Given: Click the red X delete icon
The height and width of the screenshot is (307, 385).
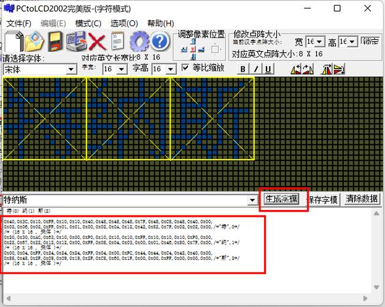Looking at the screenshot, I should tap(97, 42).
